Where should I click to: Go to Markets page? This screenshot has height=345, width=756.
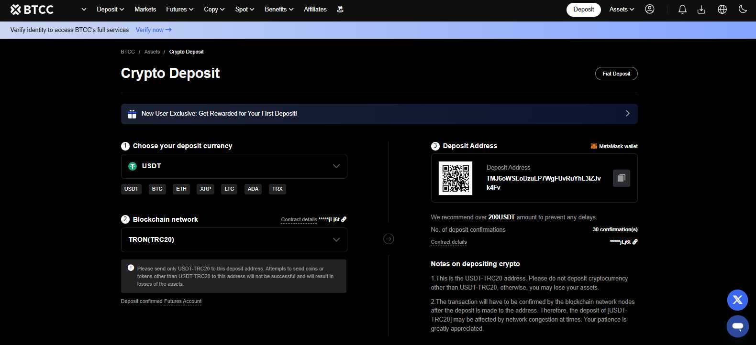pos(145,9)
